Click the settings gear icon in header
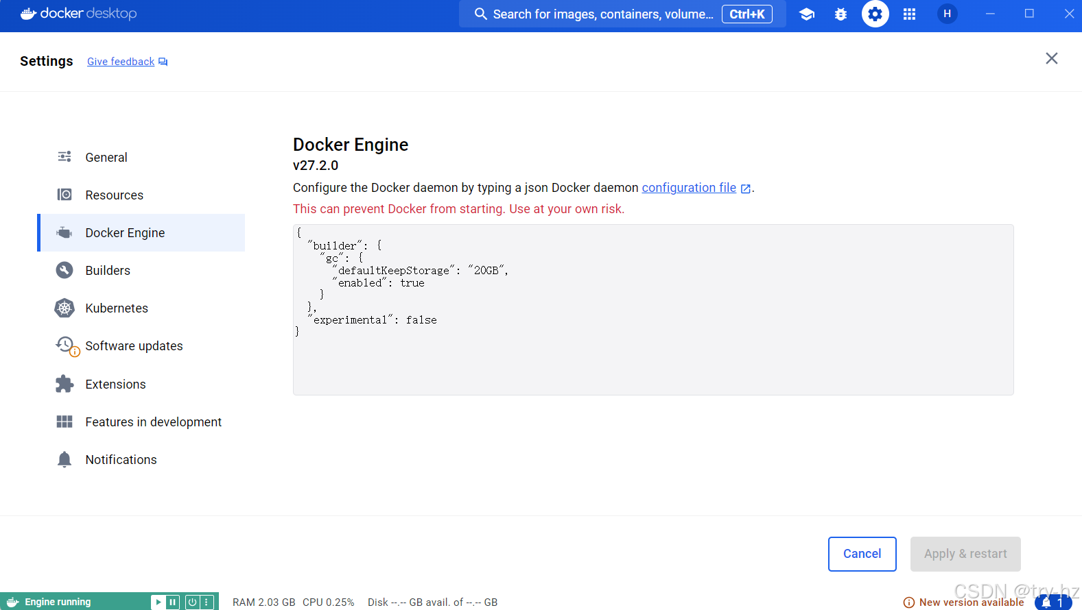 point(875,14)
